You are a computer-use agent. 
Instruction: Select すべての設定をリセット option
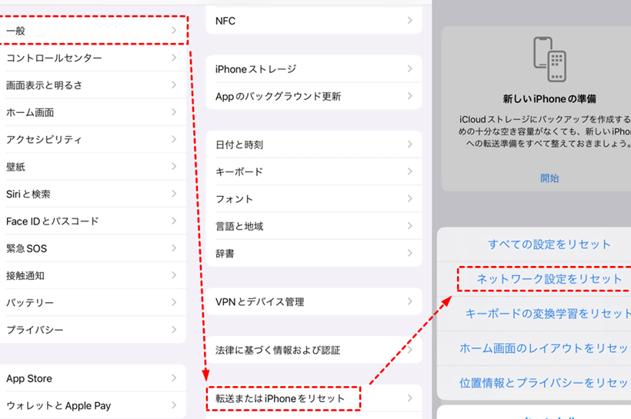point(549,244)
